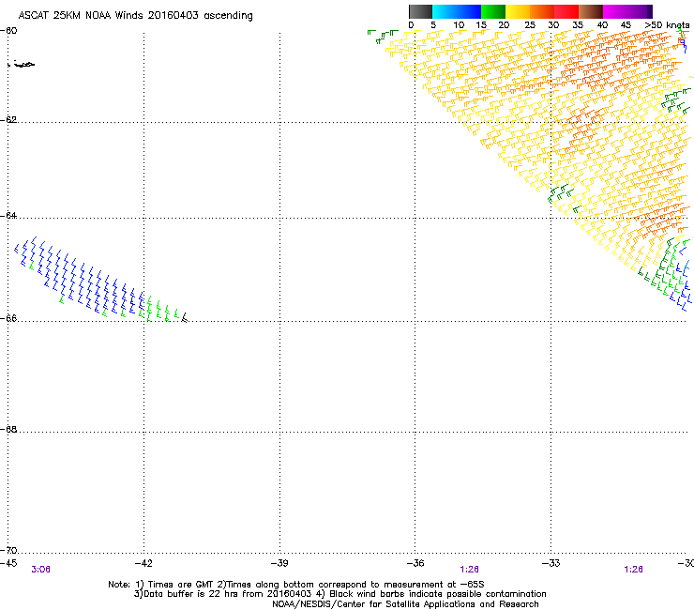
Task: Select the '-64' latitude axis label
Action: pos(9,215)
